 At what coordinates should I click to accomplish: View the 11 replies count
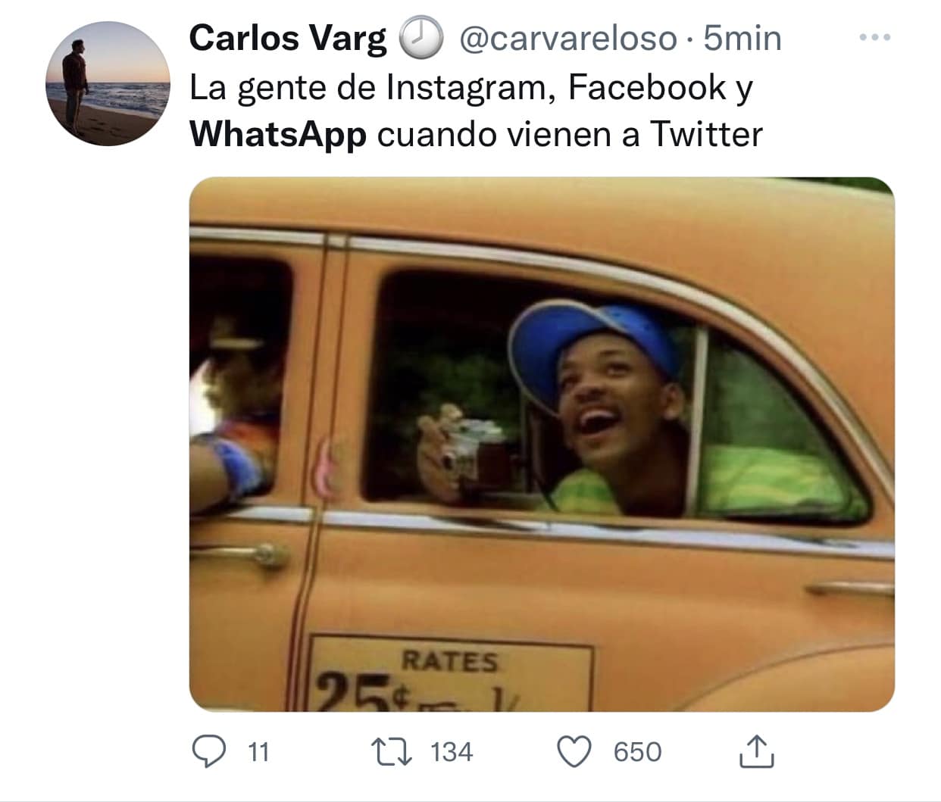pyautogui.click(x=258, y=752)
